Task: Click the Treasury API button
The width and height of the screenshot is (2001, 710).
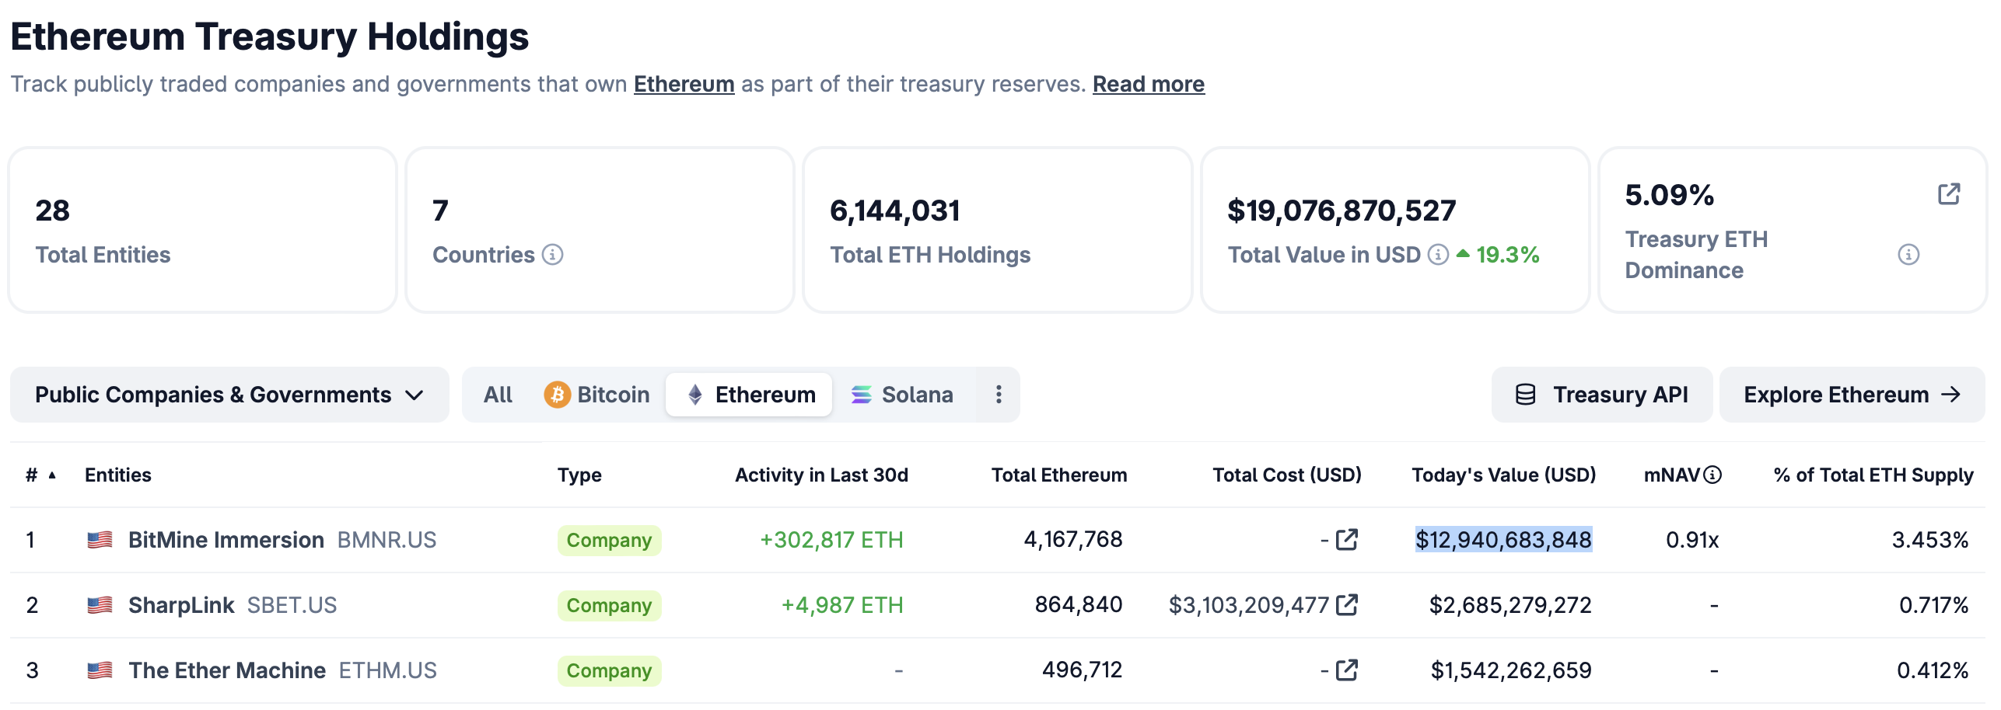Action: point(1601,395)
